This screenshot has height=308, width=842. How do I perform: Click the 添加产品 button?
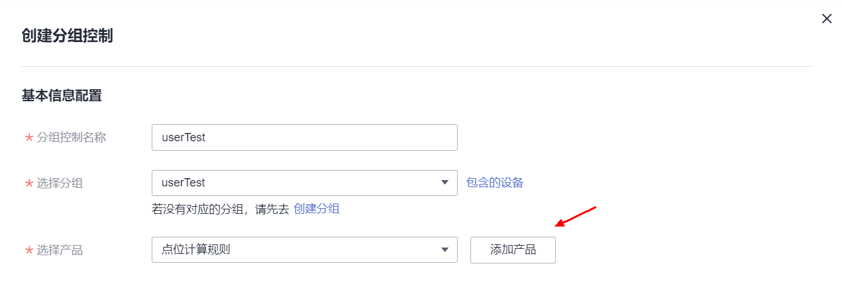[x=513, y=250]
